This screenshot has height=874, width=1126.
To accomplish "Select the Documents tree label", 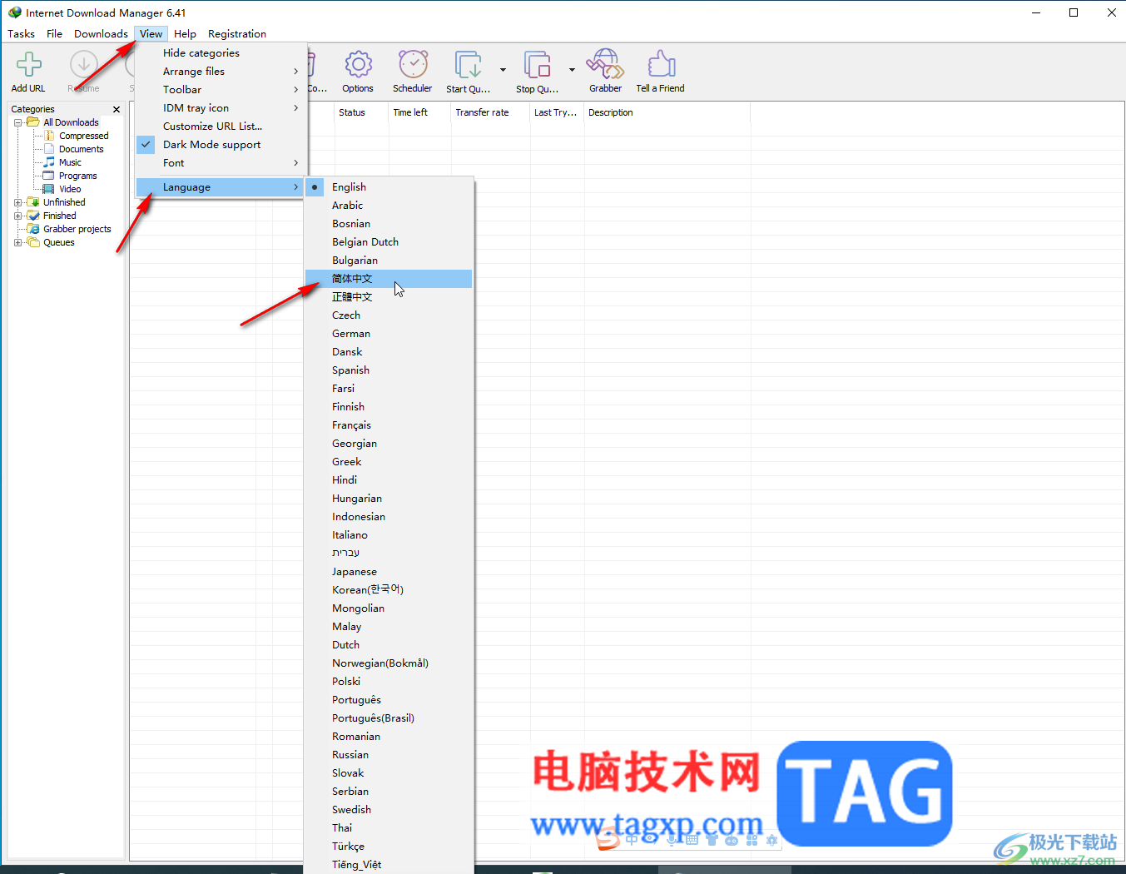I will [x=82, y=149].
